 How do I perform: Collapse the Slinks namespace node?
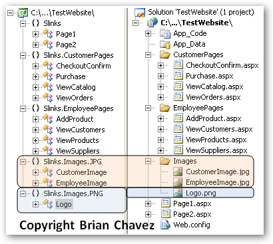point(23,23)
